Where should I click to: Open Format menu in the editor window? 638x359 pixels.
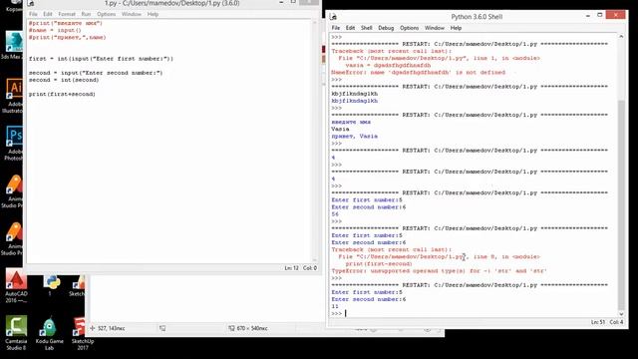[67, 14]
